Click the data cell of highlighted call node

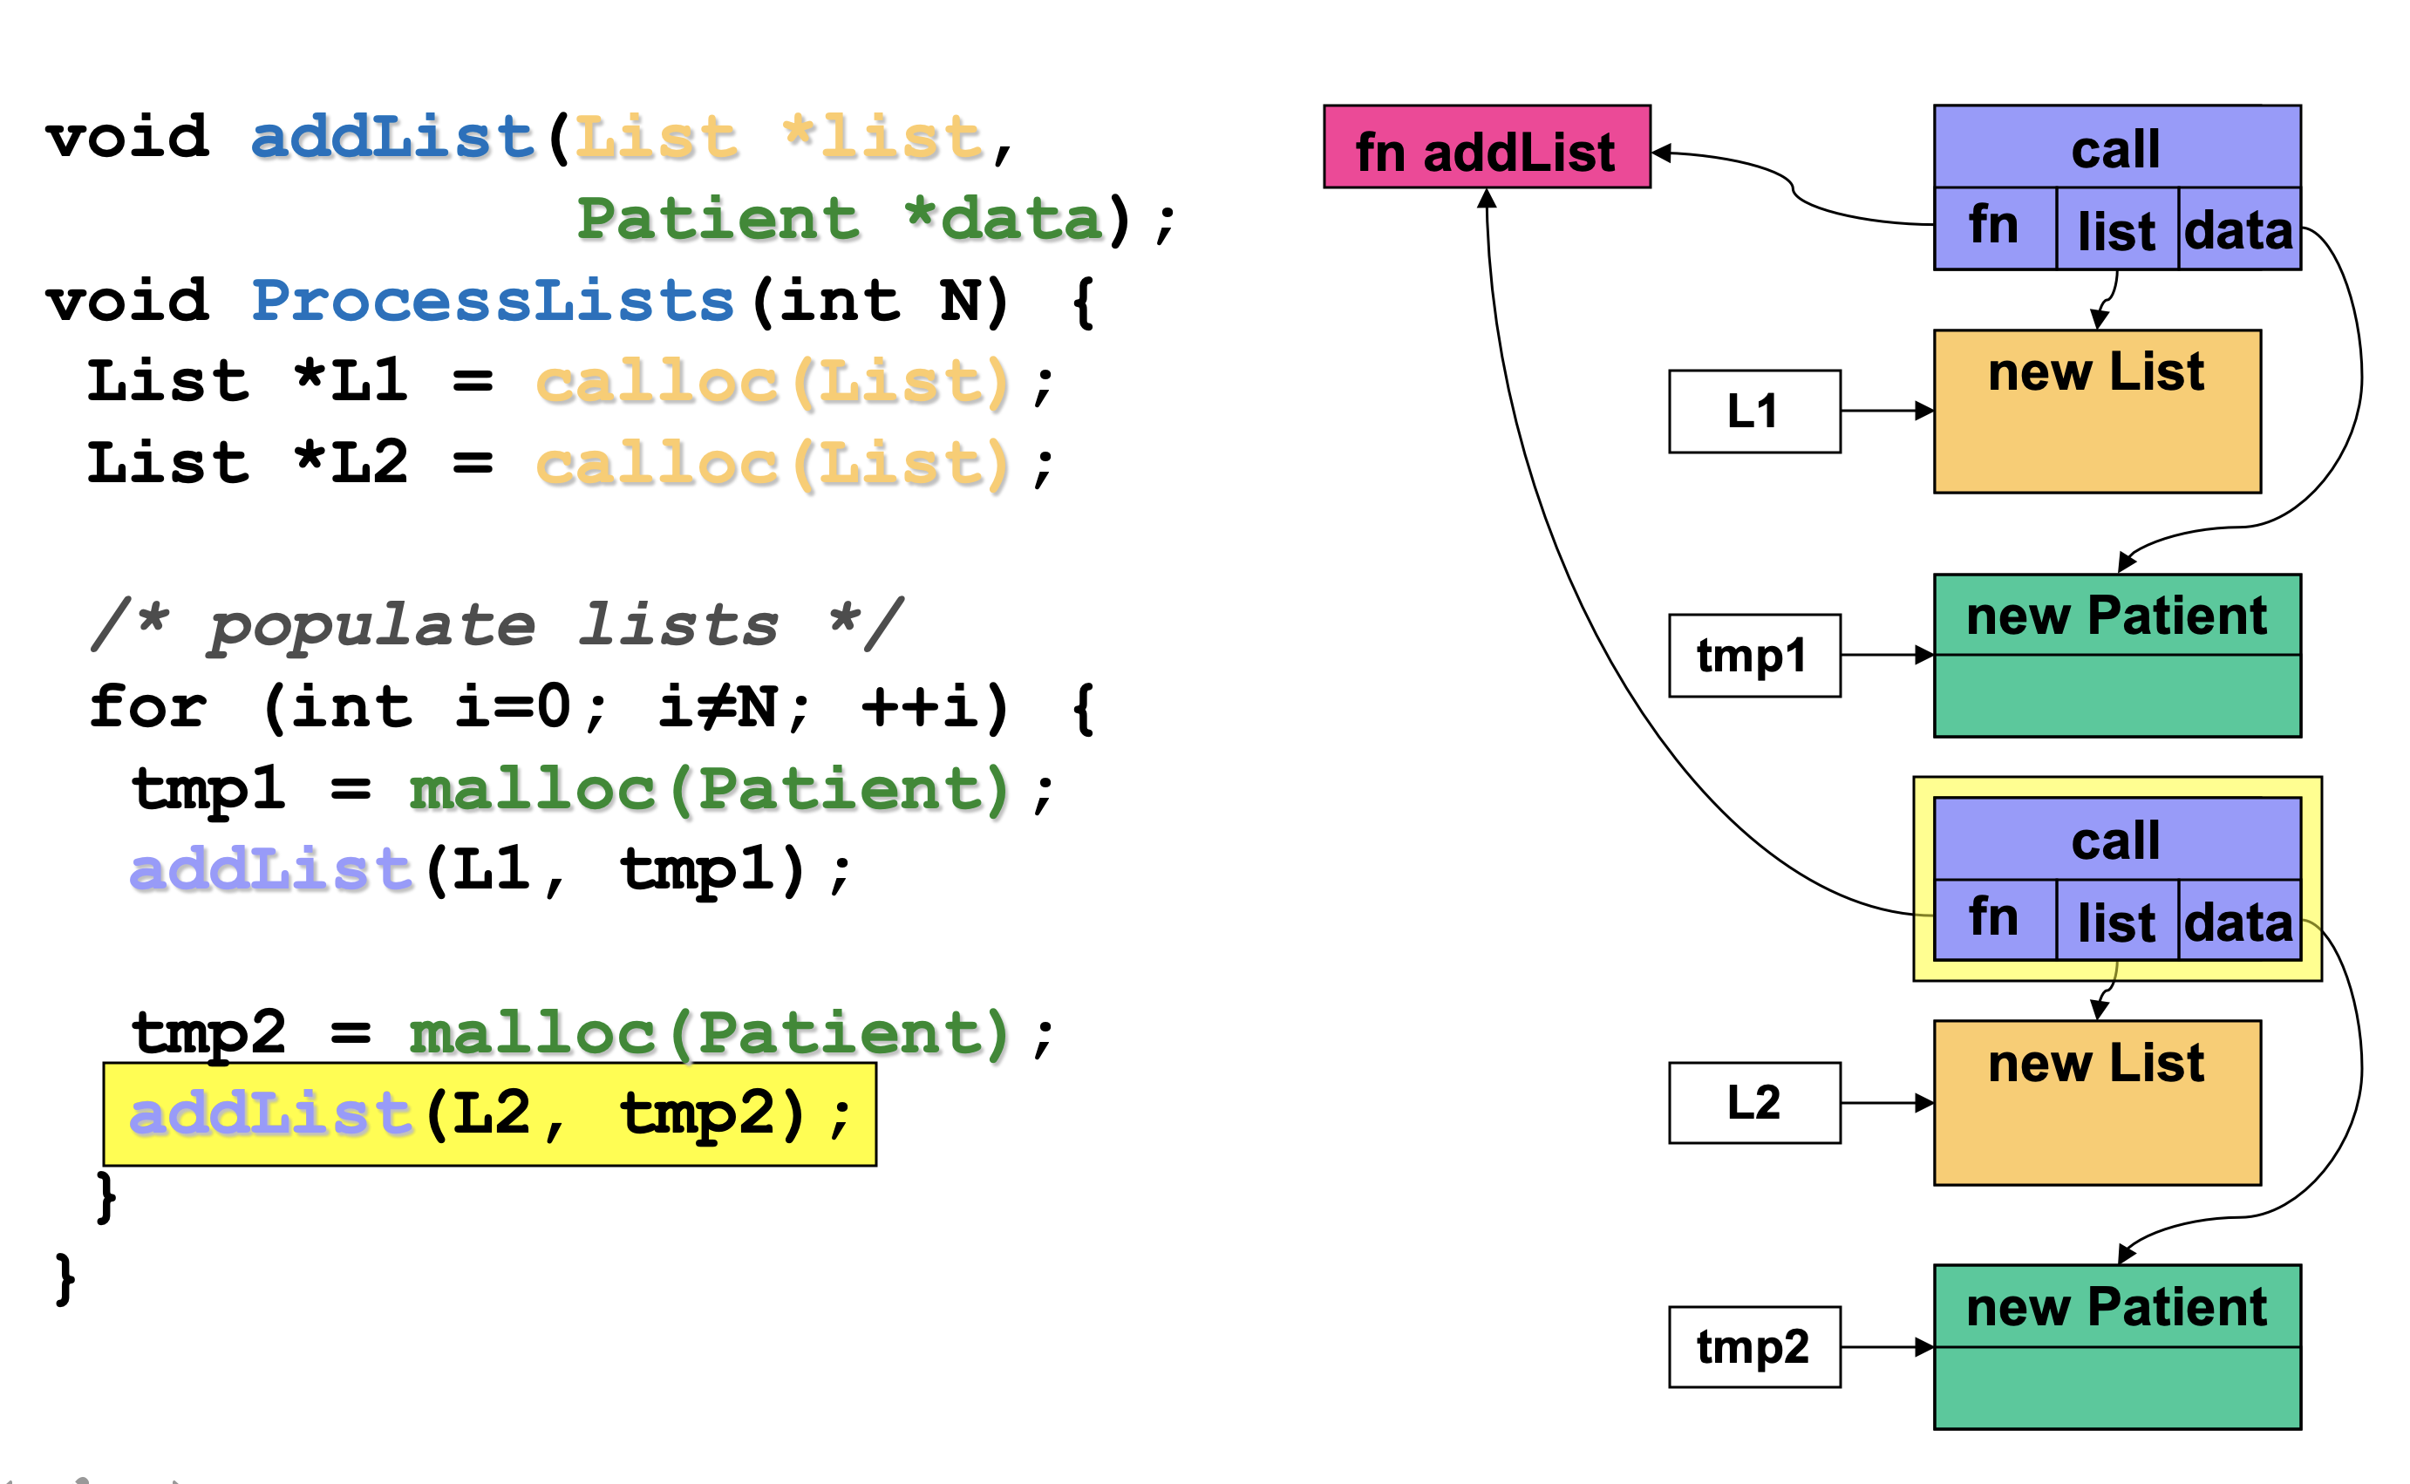[2237, 921]
